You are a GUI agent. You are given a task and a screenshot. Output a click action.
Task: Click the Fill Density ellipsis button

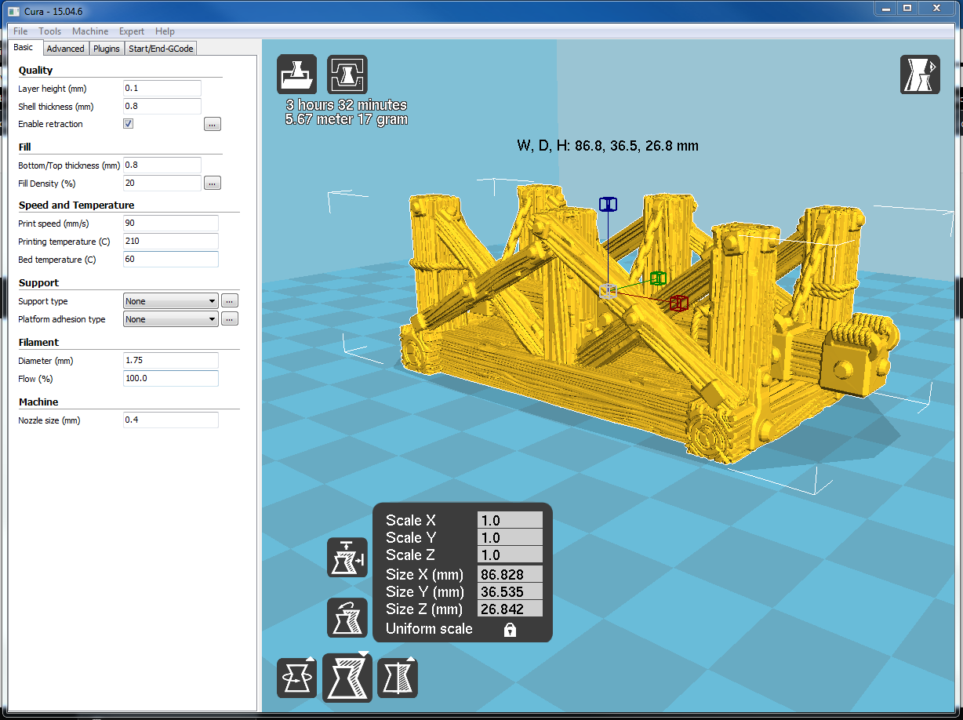click(213, 184)
